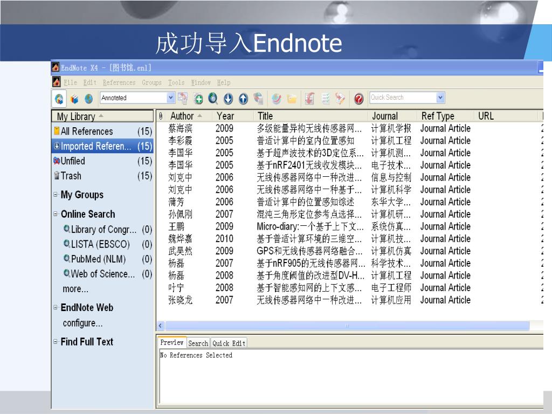Image resolution: width=552 pixels, height=414 pixels.
Task: Click the Format Bibliography list icon
Action: (326, 99)
